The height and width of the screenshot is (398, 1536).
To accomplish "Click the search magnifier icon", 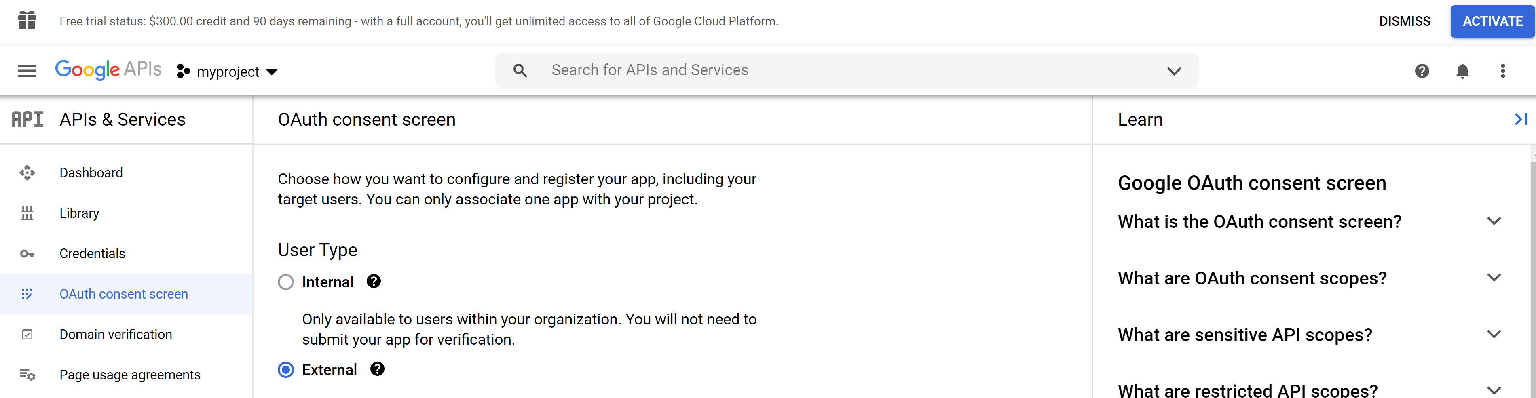I will pyautogui.click(x=520, y=71).
